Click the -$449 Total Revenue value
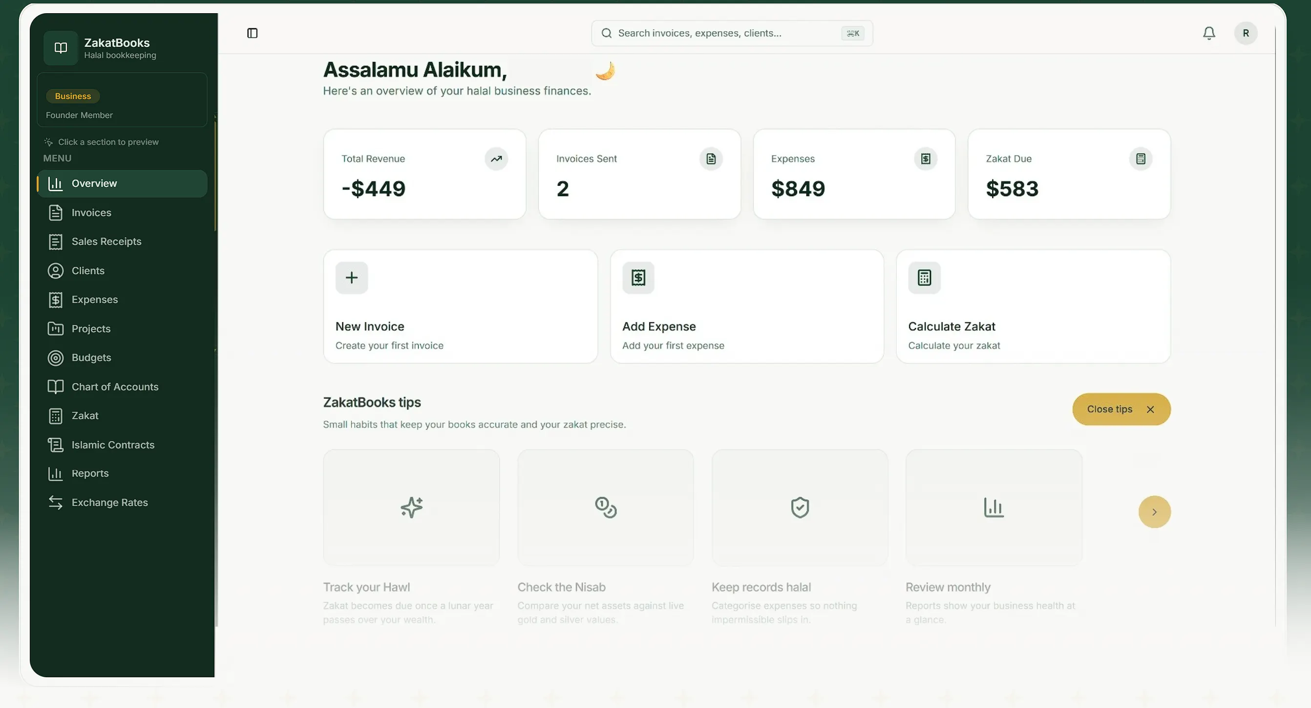The image size is (1311, 708). 374,188
